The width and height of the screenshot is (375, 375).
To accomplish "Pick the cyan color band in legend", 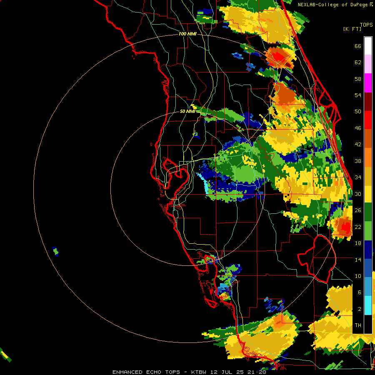I will [x=368, y=305].
